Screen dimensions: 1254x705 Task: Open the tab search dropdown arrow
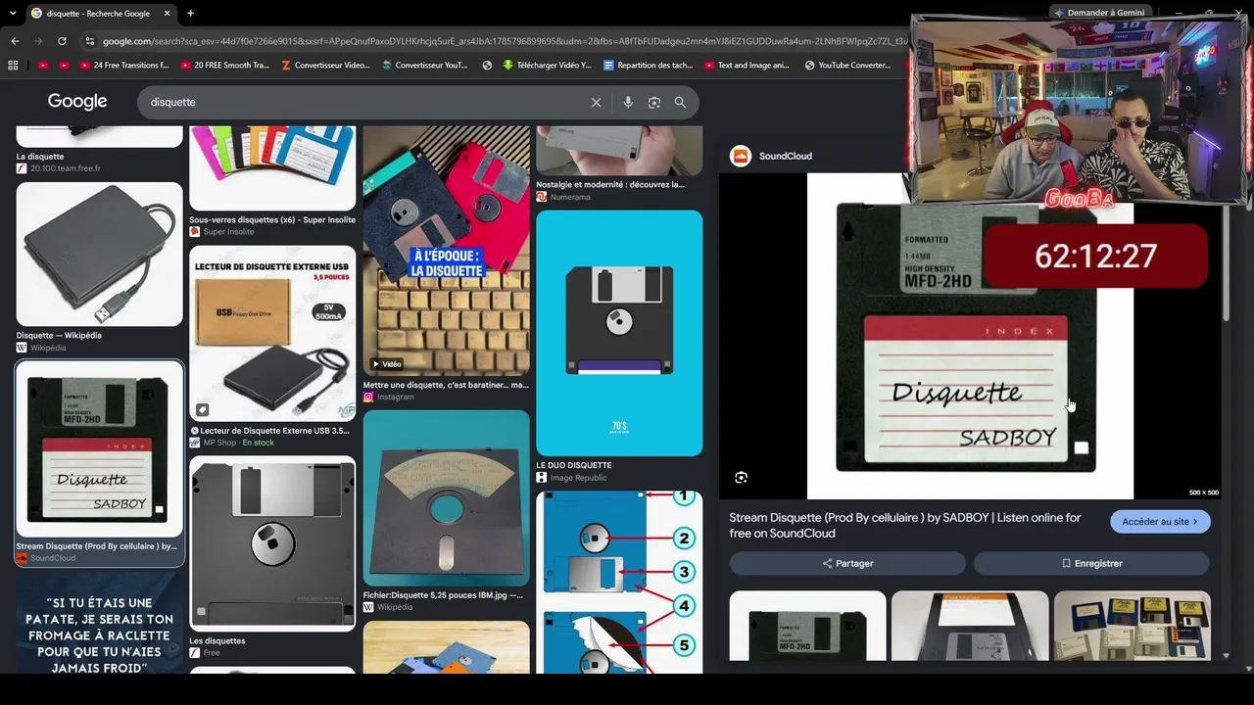tap(12, 14)
